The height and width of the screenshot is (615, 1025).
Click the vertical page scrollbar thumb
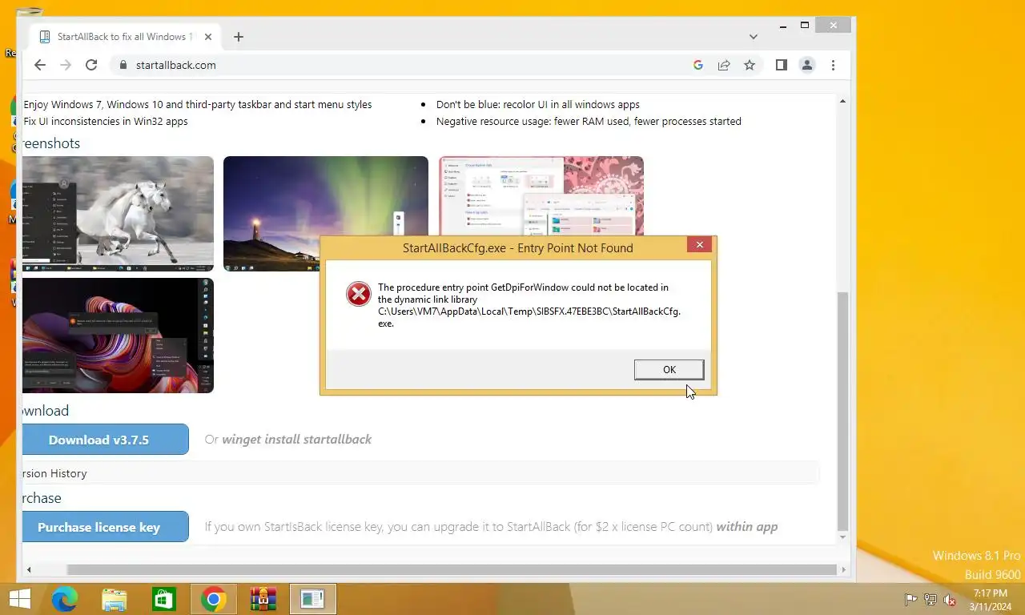842,410
